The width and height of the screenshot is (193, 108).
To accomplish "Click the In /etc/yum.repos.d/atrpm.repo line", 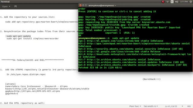I will click(26, 74).
